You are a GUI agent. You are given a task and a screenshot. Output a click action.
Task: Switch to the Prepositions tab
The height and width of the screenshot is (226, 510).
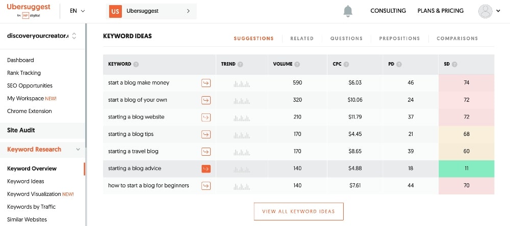(x=399, y=38)
